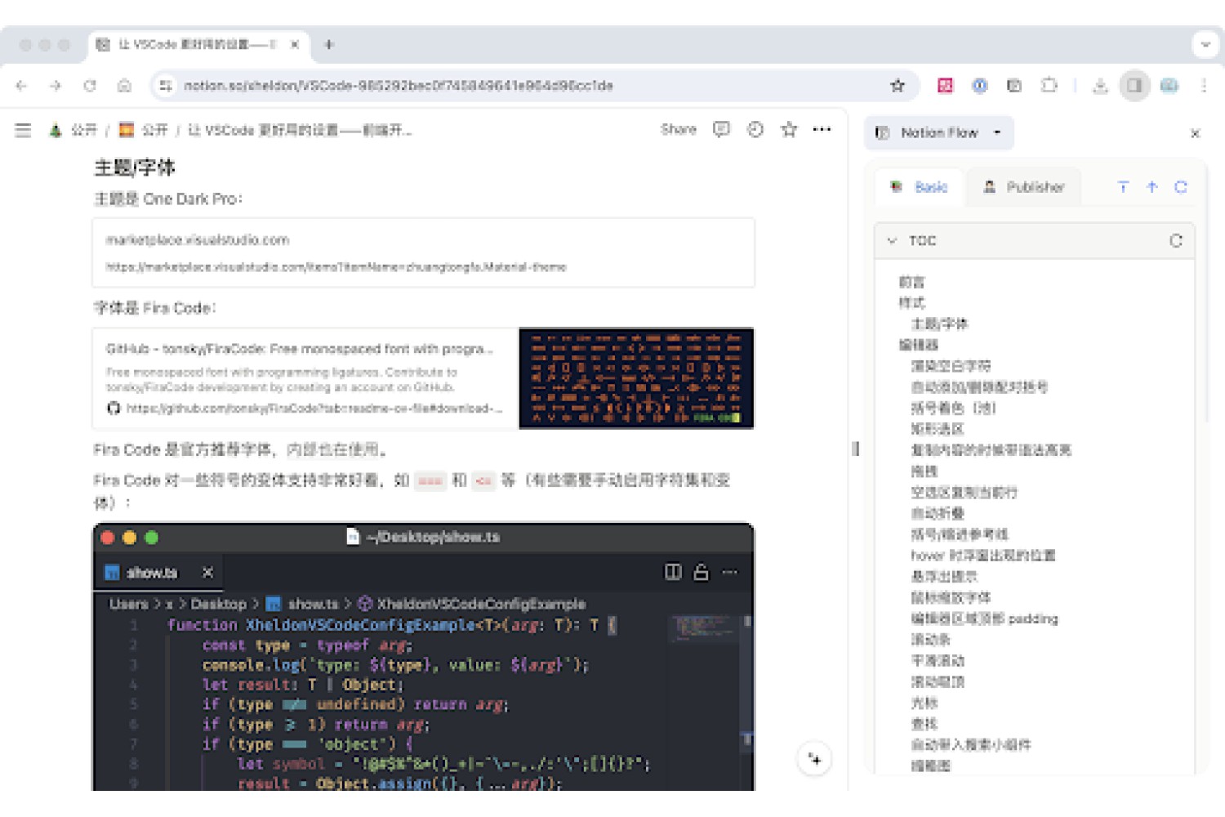Jump to 前言 in the TOC
1225x817 pixels.
[x=912, y=282]
